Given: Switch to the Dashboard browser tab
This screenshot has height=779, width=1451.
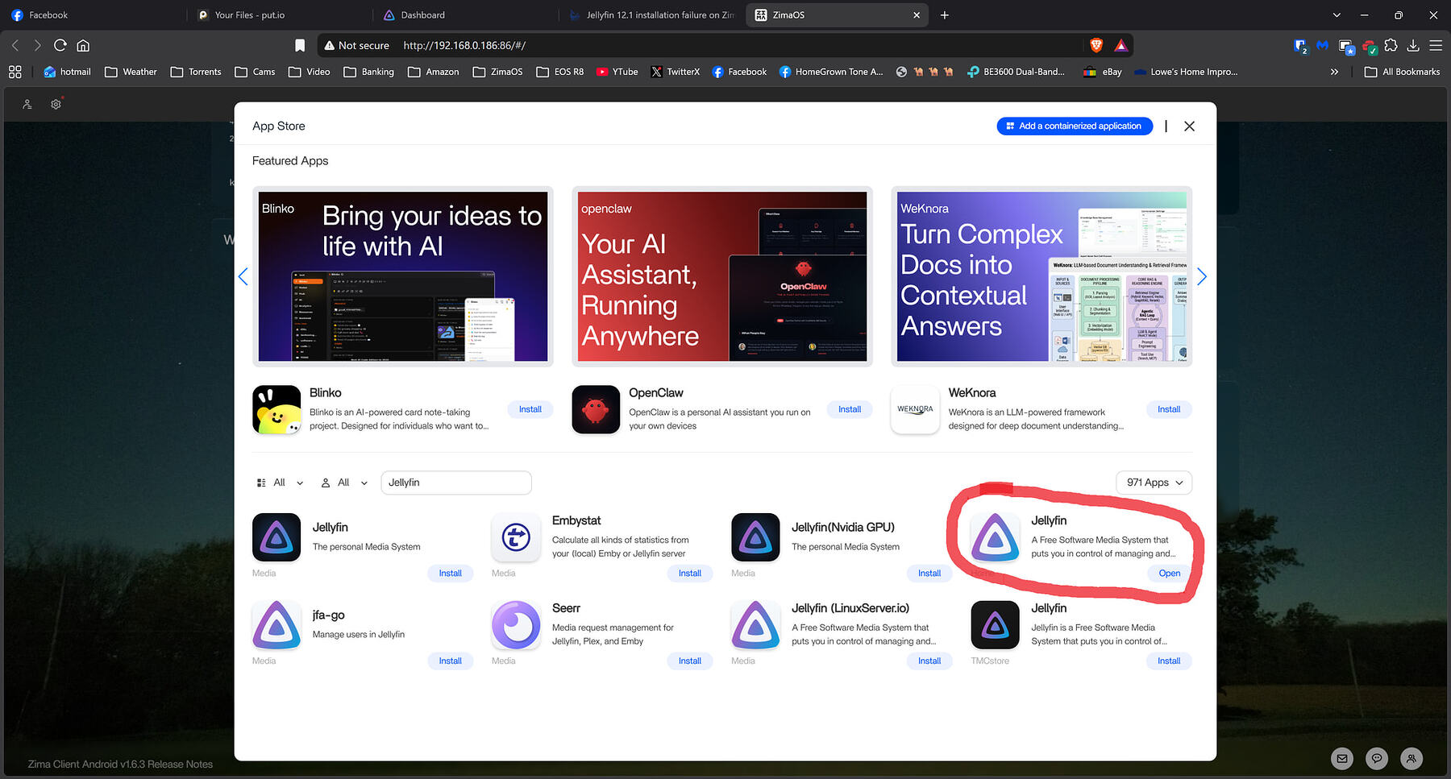Looking at the screenshot, I should point(464,15).
